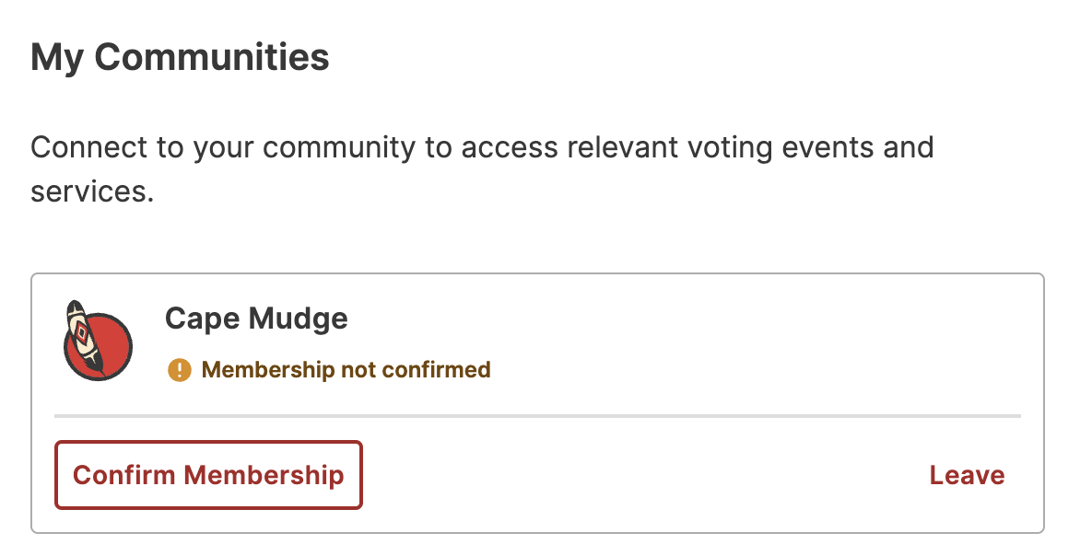
Task: Click the word confirmed in status message
Action: [x=437, y=370]
